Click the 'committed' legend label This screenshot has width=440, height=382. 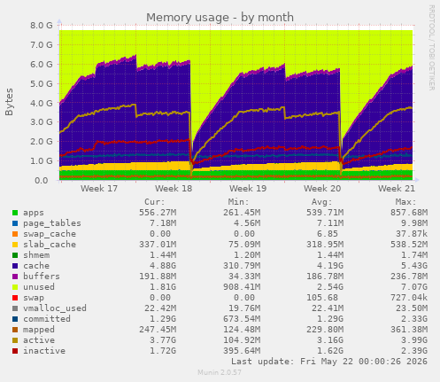(x=47, y=319)
